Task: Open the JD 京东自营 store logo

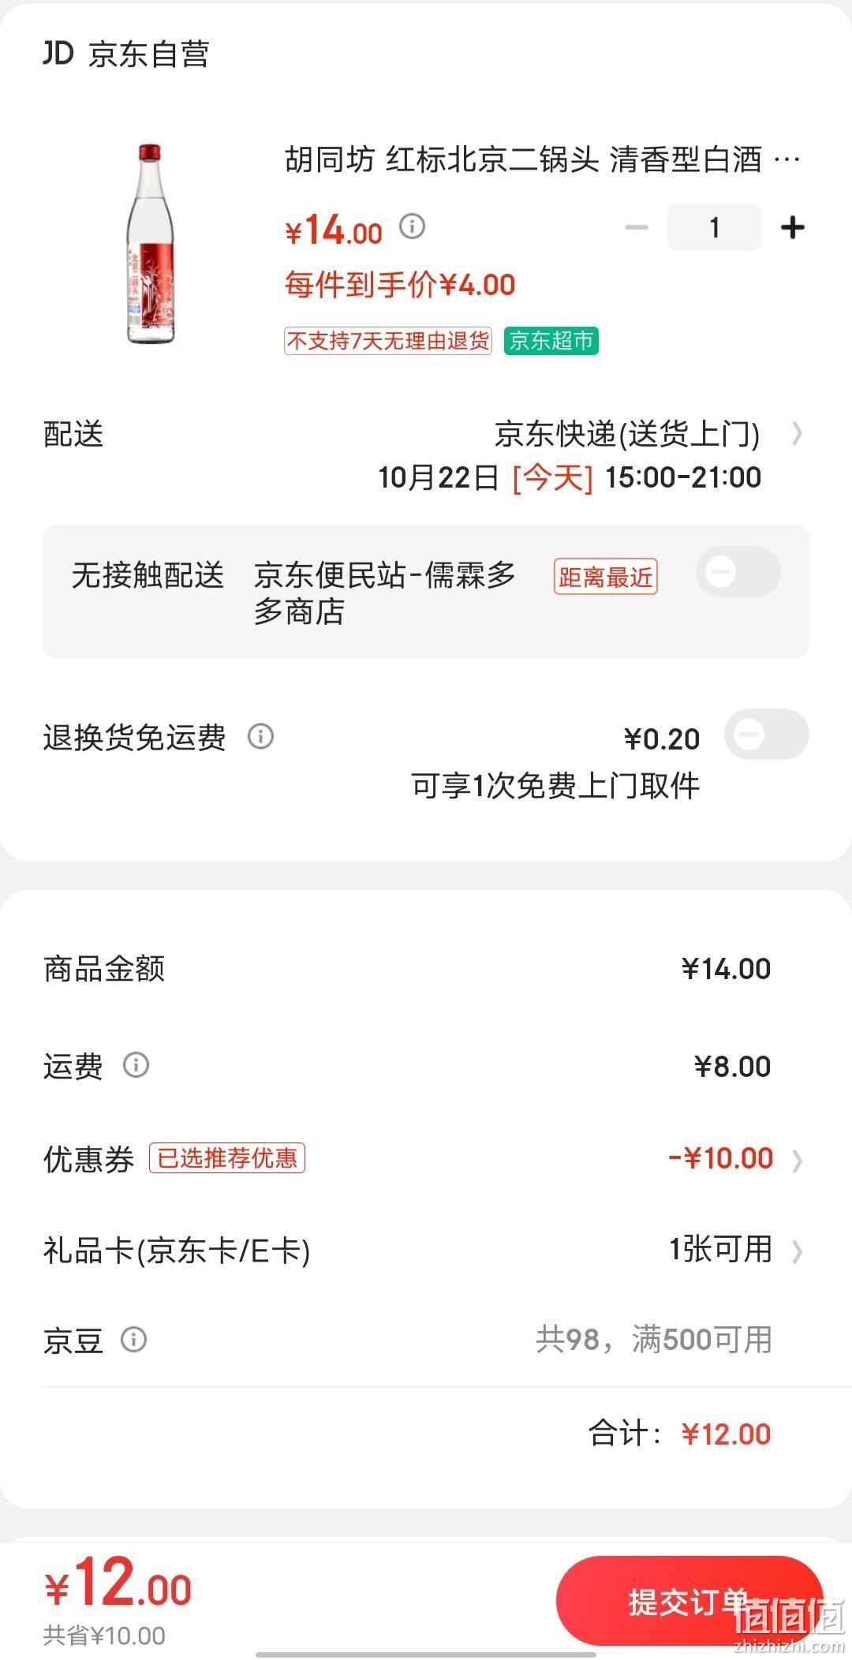Action: [126, 54]
